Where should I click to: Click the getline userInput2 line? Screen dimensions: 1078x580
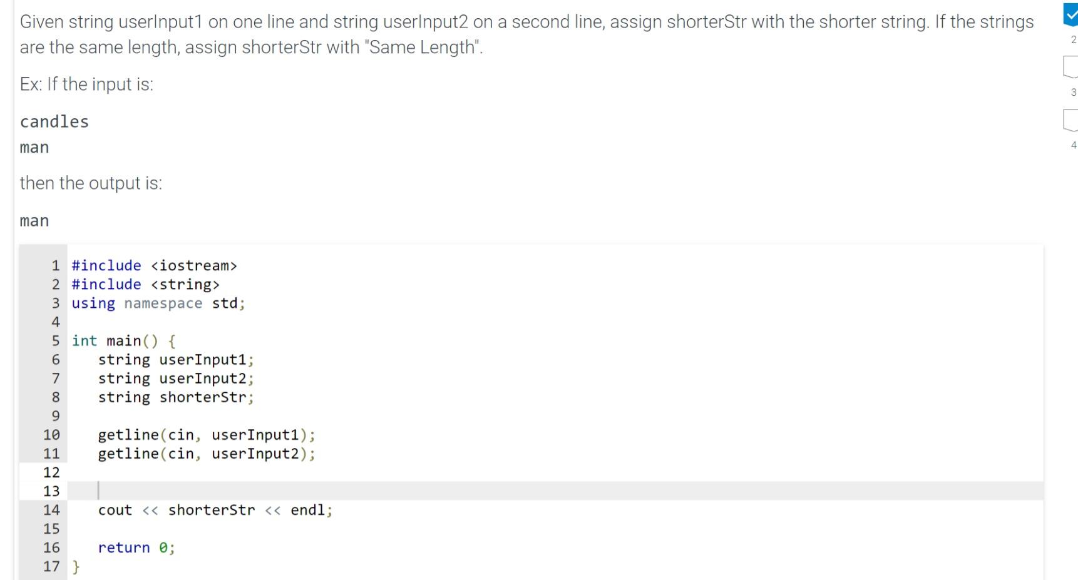207,454
